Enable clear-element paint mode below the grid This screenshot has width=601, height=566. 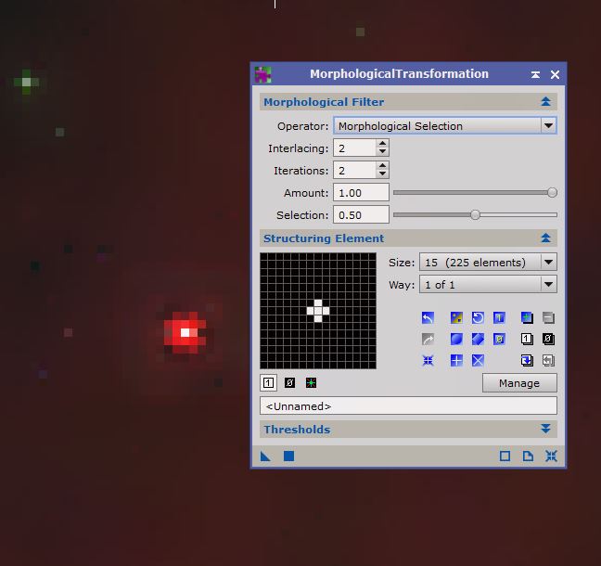click(289, 382)
